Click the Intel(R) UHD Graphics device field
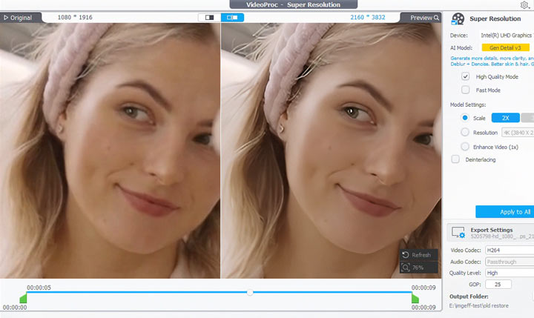 click(x=507, y=35)
